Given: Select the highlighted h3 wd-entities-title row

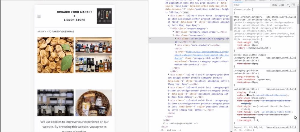Looking at the screenshot, I should click(189, 40).
